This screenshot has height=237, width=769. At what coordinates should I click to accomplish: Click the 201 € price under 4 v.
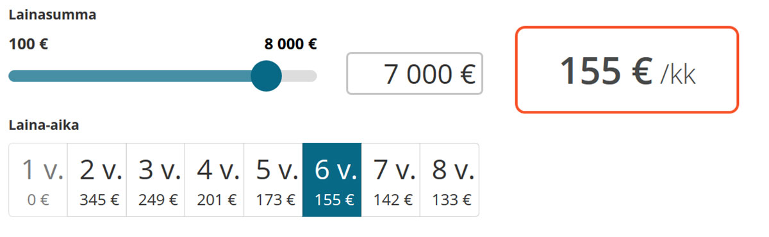tap(217, 200)
